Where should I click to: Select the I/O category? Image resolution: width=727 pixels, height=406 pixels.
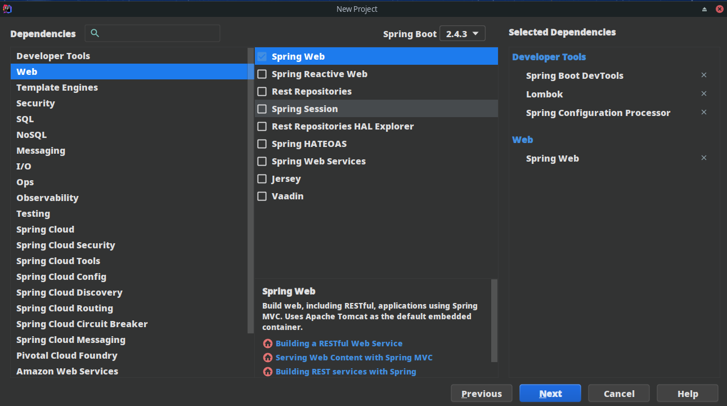click(129, 166)
